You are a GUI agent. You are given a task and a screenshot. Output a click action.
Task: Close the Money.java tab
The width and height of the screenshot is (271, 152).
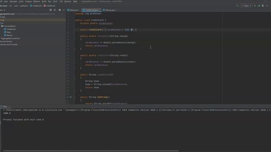117,10
